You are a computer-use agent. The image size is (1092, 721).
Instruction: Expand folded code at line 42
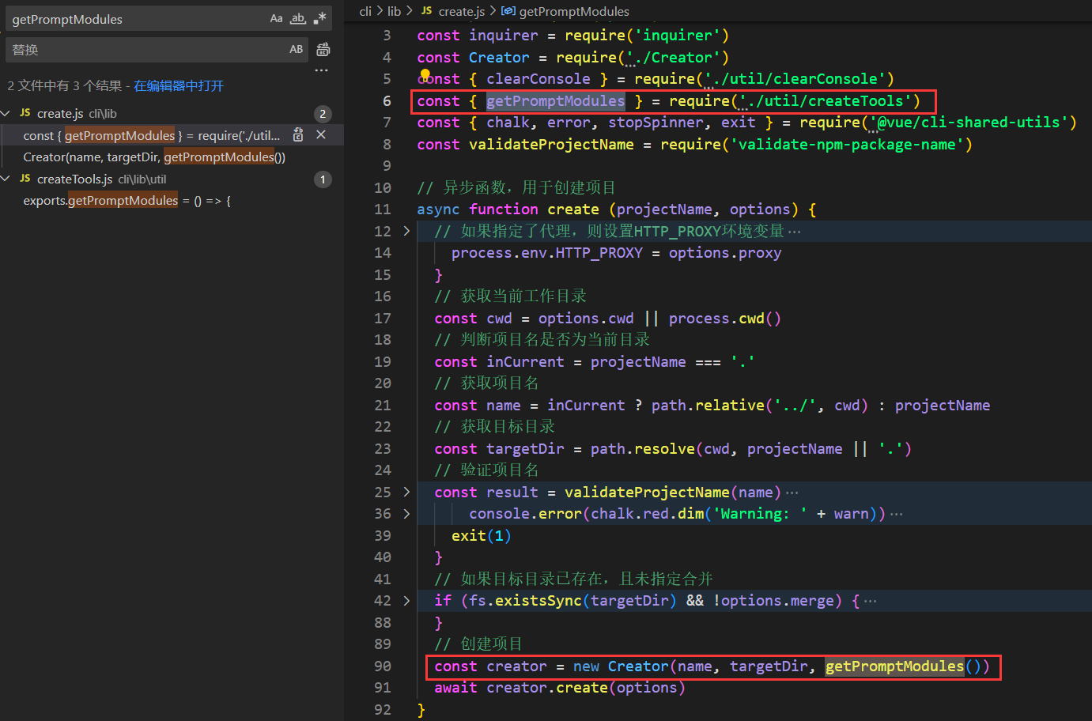(x=406, y=601)
